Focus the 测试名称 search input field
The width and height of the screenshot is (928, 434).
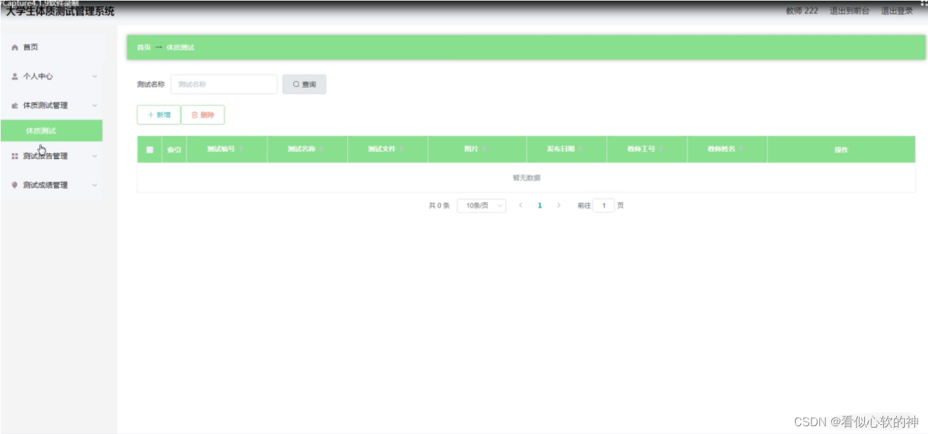coord(224,84)
